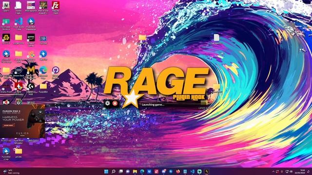This screenshot has width=312, height=175.
Task: Open the Windows Start menu
Action: [106, 172]
